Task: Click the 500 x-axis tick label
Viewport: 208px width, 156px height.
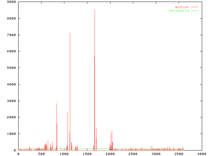Action: [x=41, y=154]
